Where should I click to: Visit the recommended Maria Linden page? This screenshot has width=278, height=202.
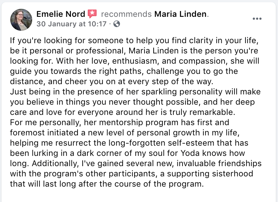pyautogui.click(x=180, y=14)
